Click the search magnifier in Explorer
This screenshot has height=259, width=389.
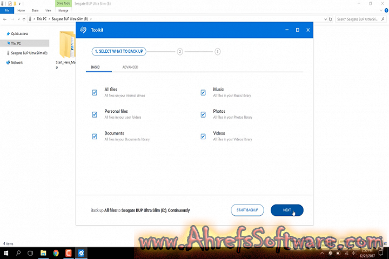coord(383,19)
